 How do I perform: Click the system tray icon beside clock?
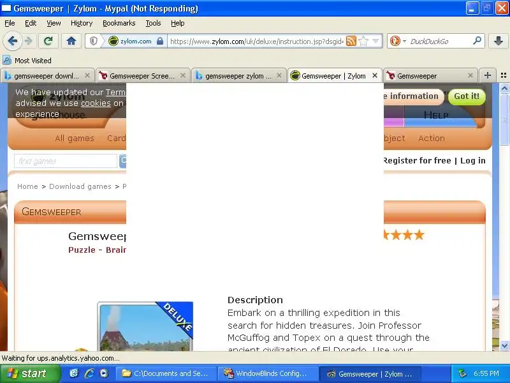[x=462, y=373]
